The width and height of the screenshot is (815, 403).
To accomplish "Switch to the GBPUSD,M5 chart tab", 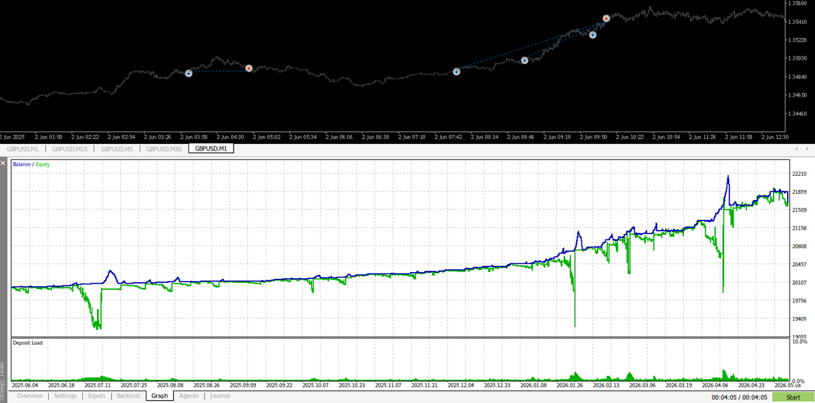I will [118, 149].
